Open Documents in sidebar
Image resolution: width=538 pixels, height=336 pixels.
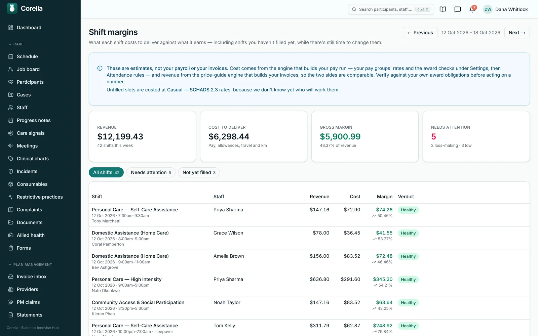coord(40,222)
